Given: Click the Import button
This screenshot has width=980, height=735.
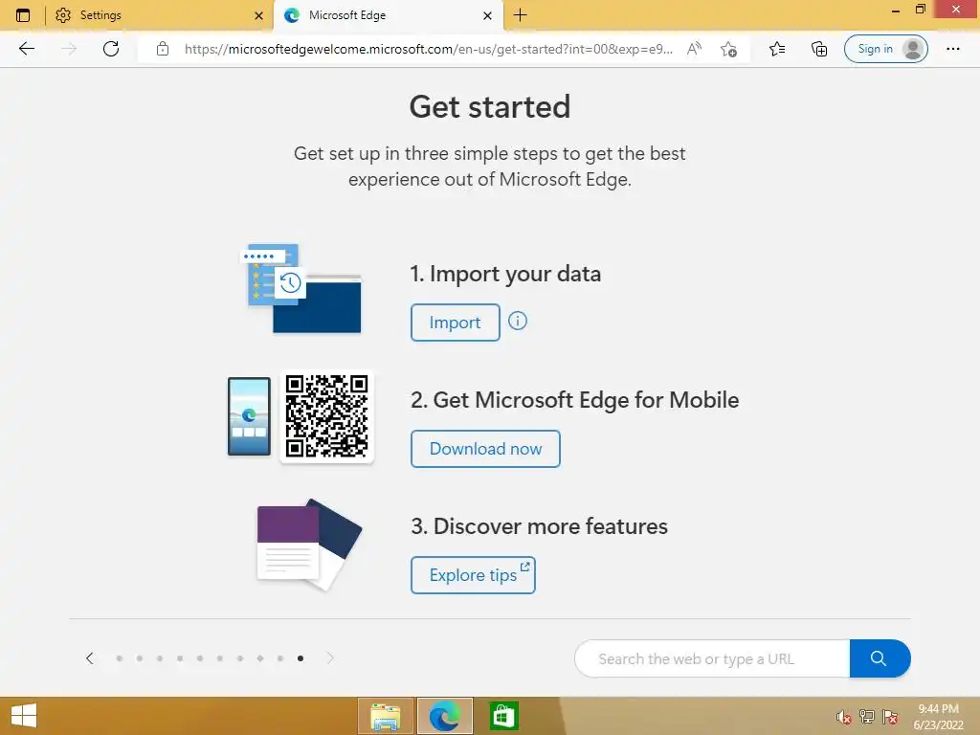Looking at the screenshot, I should tap(455, 323).
